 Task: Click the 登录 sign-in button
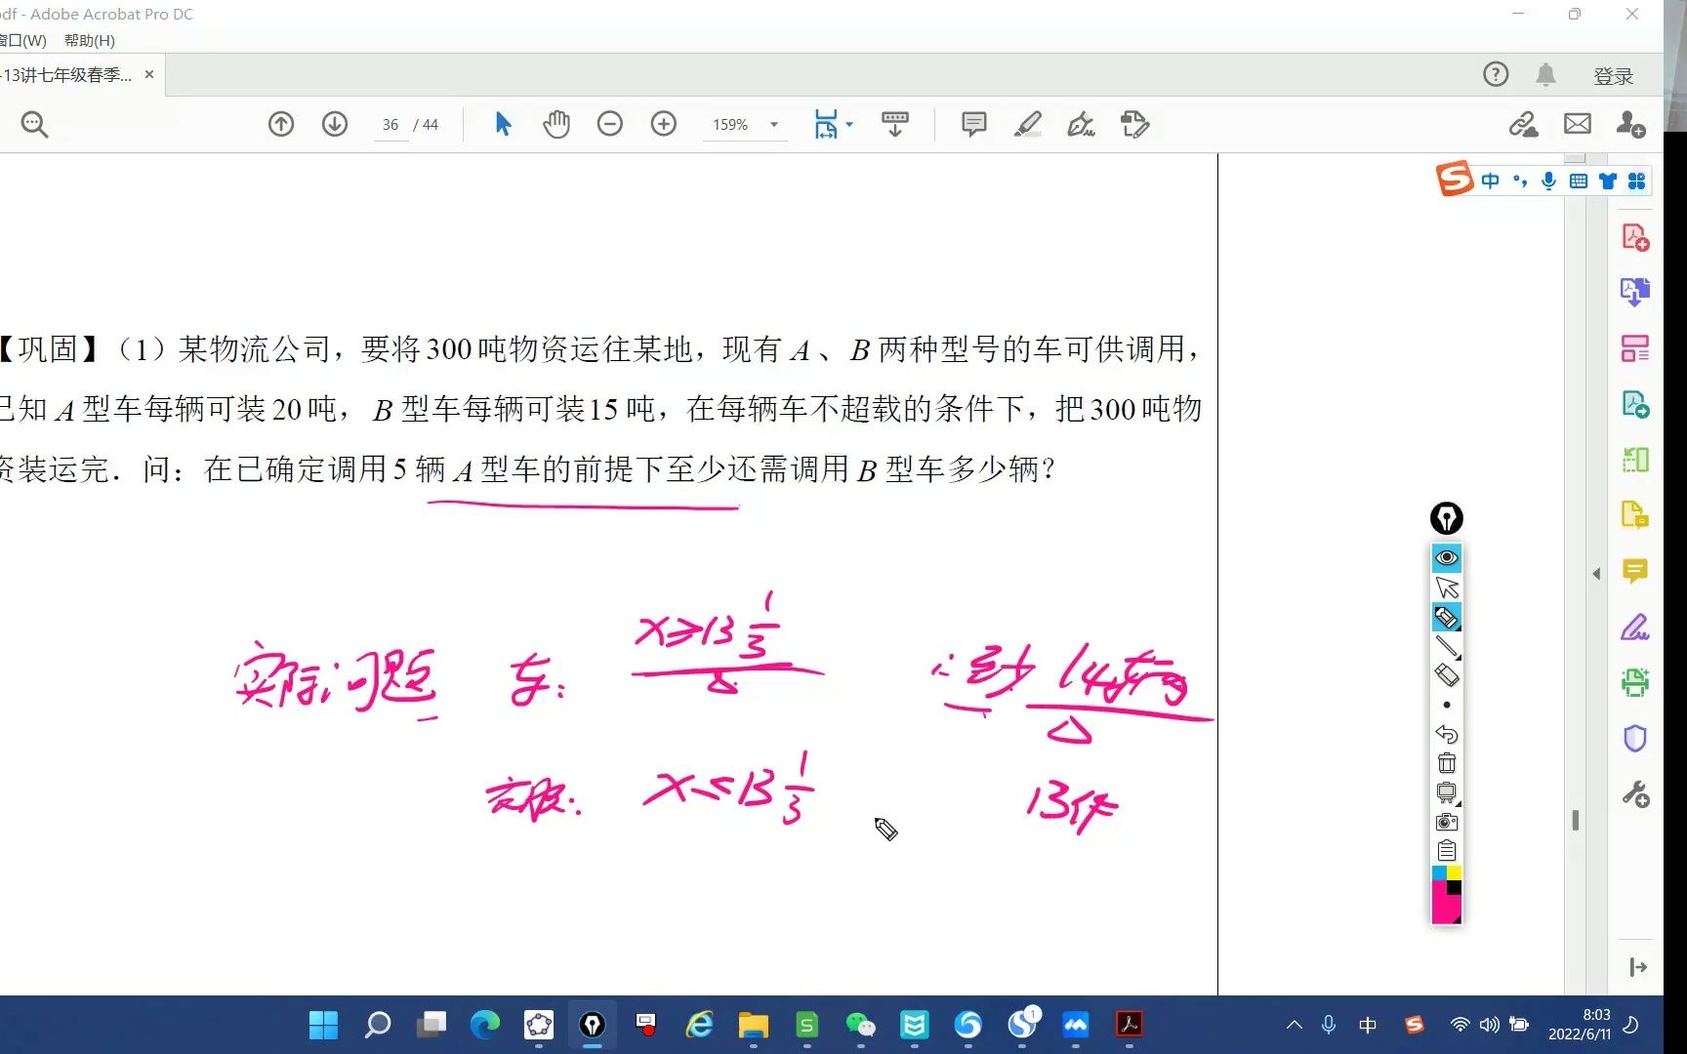click(x=1614, y=74)
